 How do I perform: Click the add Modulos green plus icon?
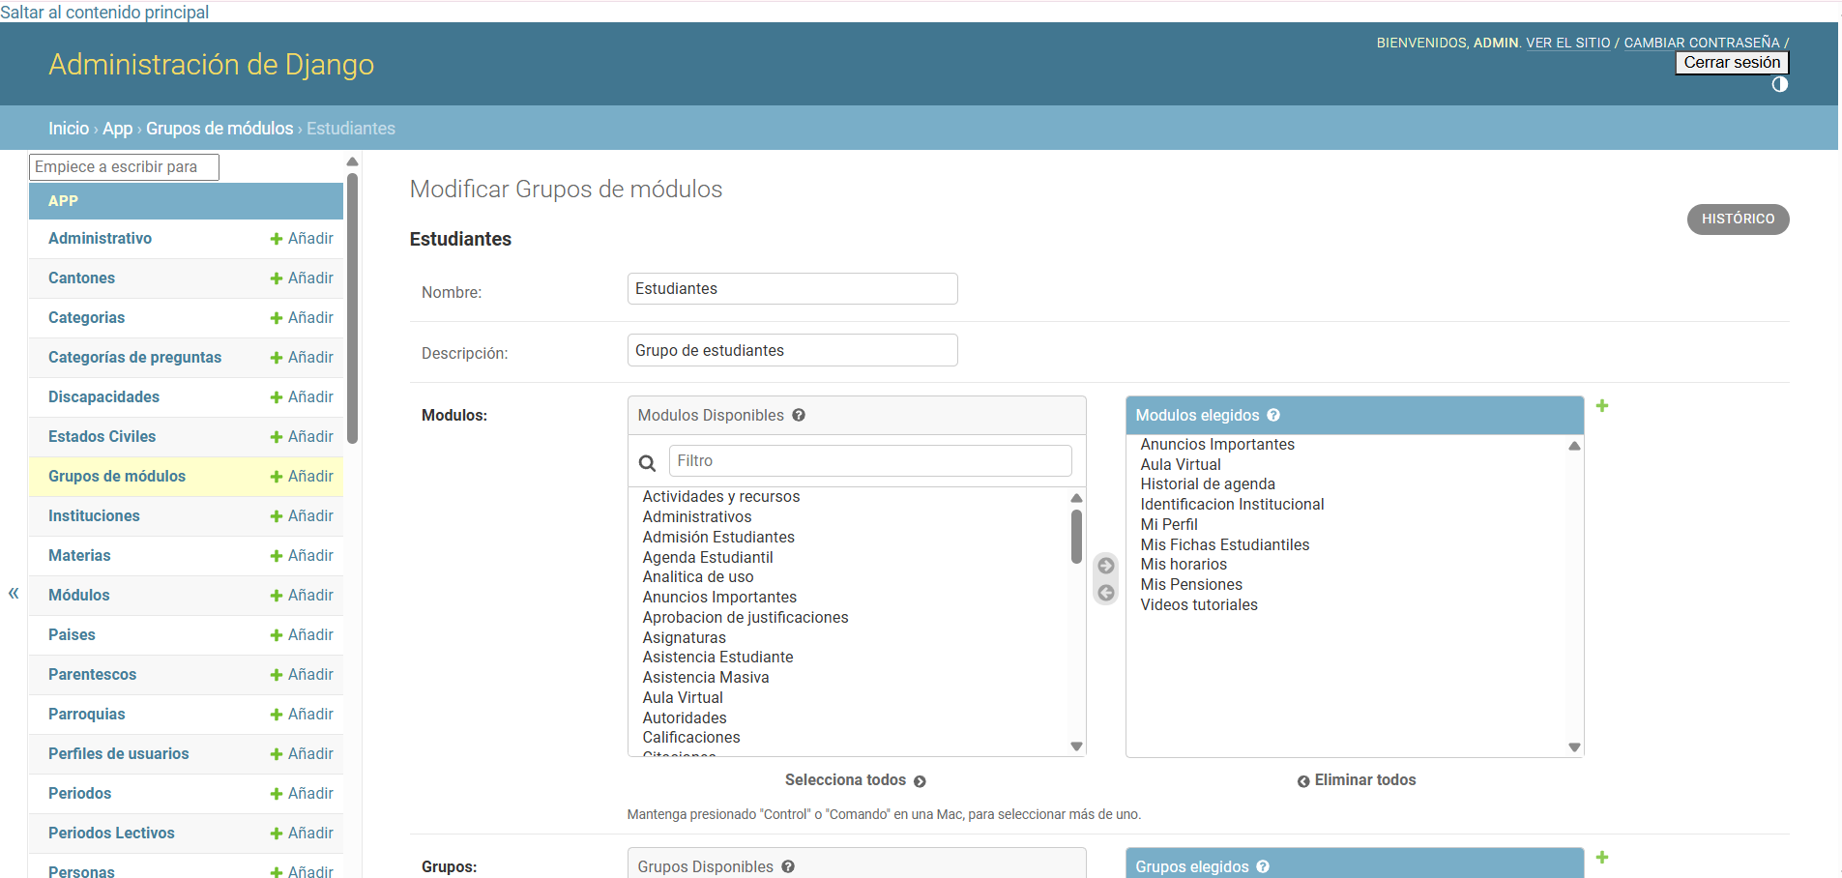[x=1602, y=406]
